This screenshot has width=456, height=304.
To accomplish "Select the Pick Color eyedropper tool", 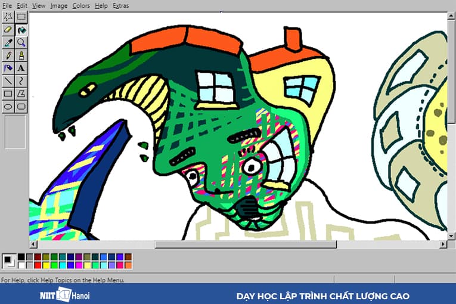I will [x=8, y=42].
